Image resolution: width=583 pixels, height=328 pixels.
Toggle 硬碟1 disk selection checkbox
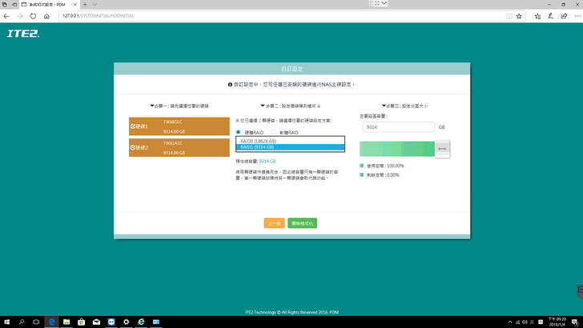[x=133, y=126]
